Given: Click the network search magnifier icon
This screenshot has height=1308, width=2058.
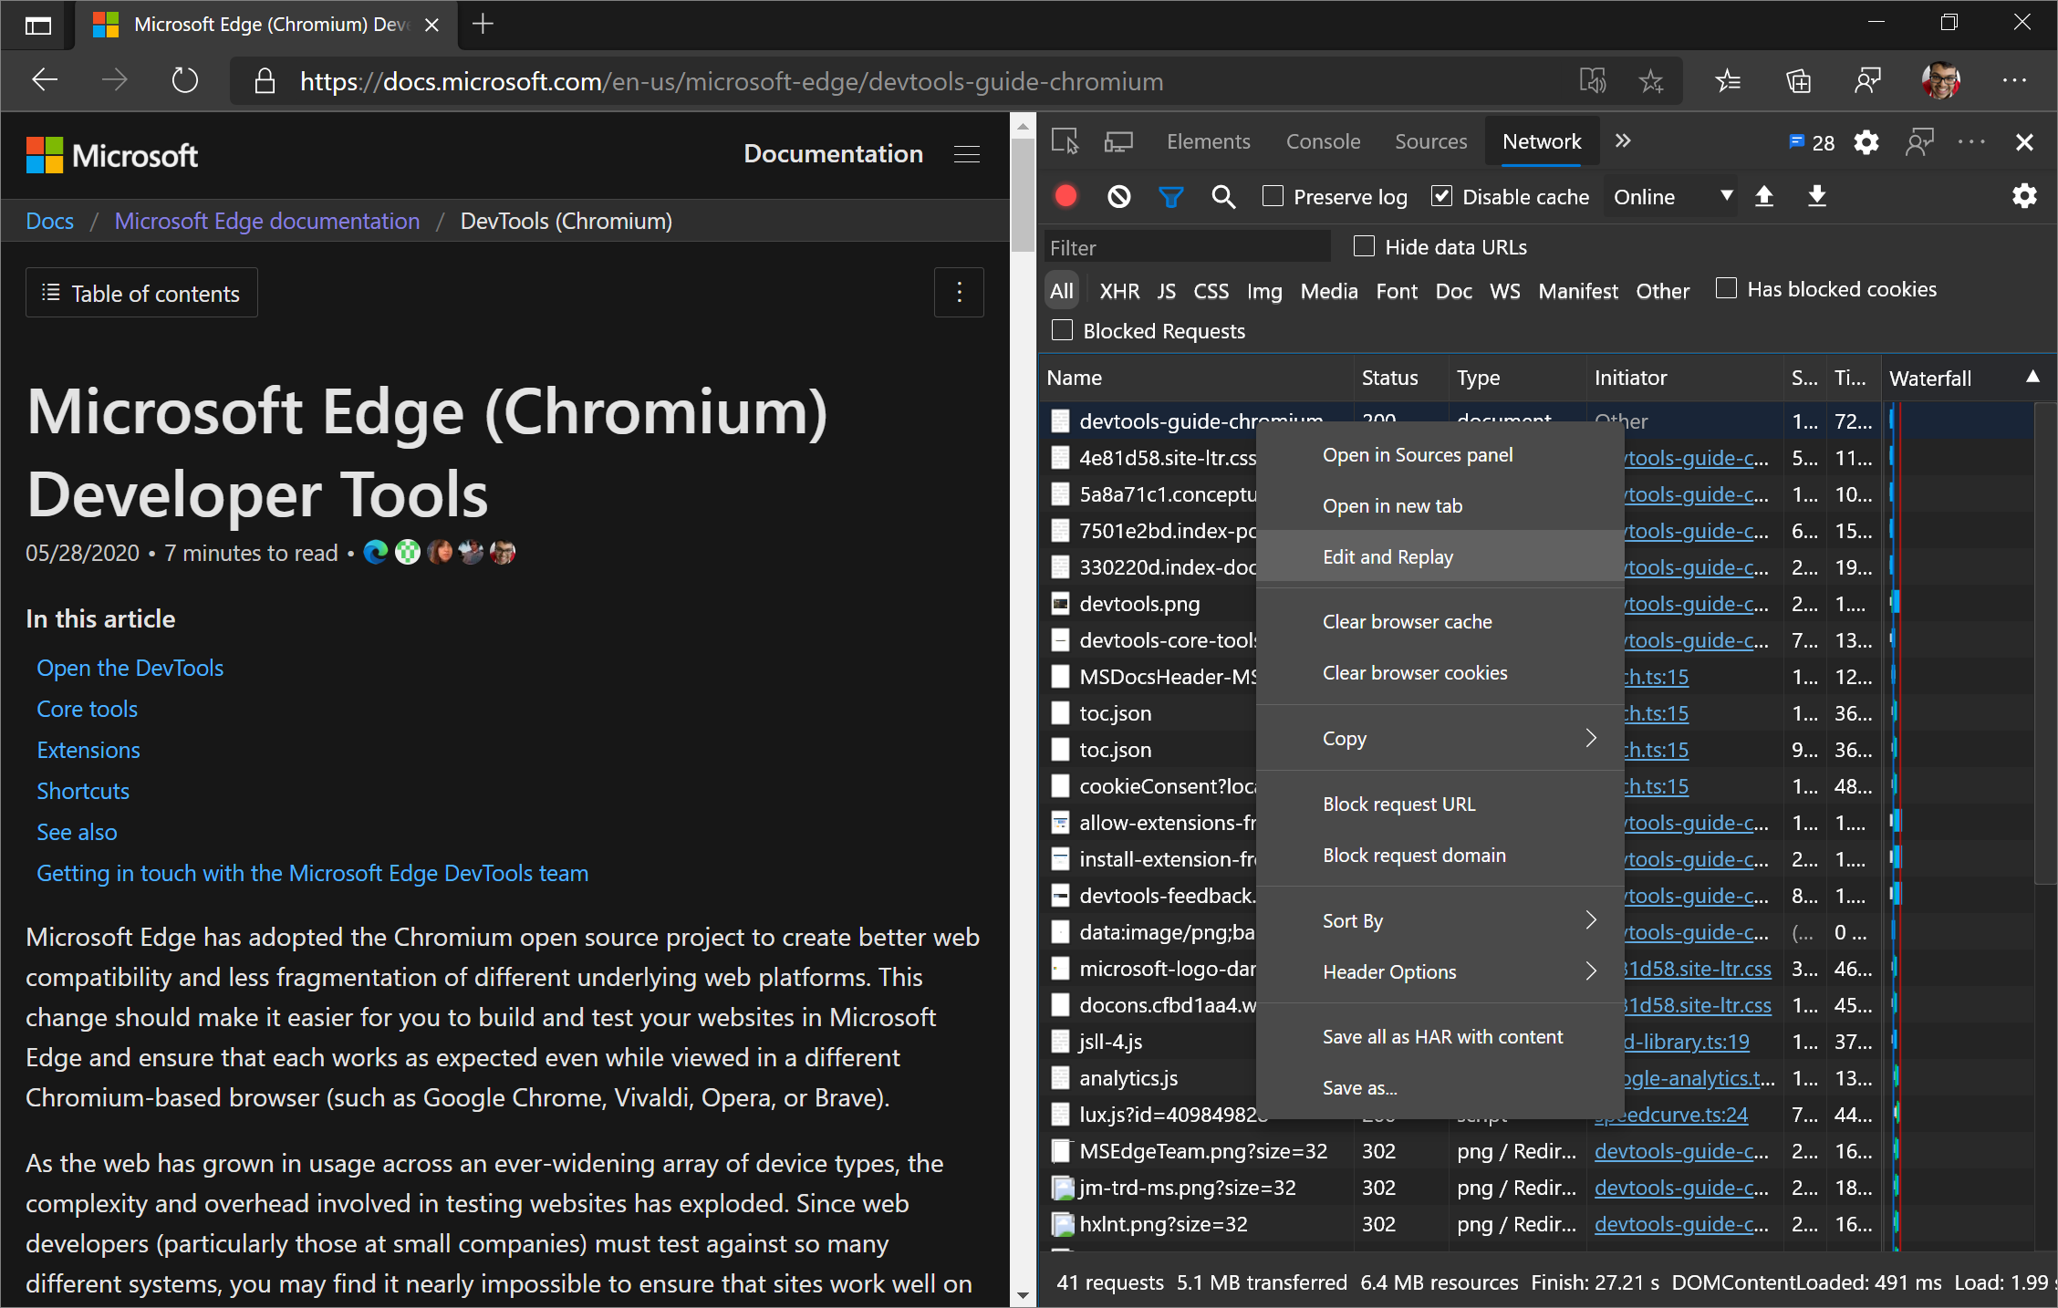Looking at the screenshot, I should point(1222,196).
